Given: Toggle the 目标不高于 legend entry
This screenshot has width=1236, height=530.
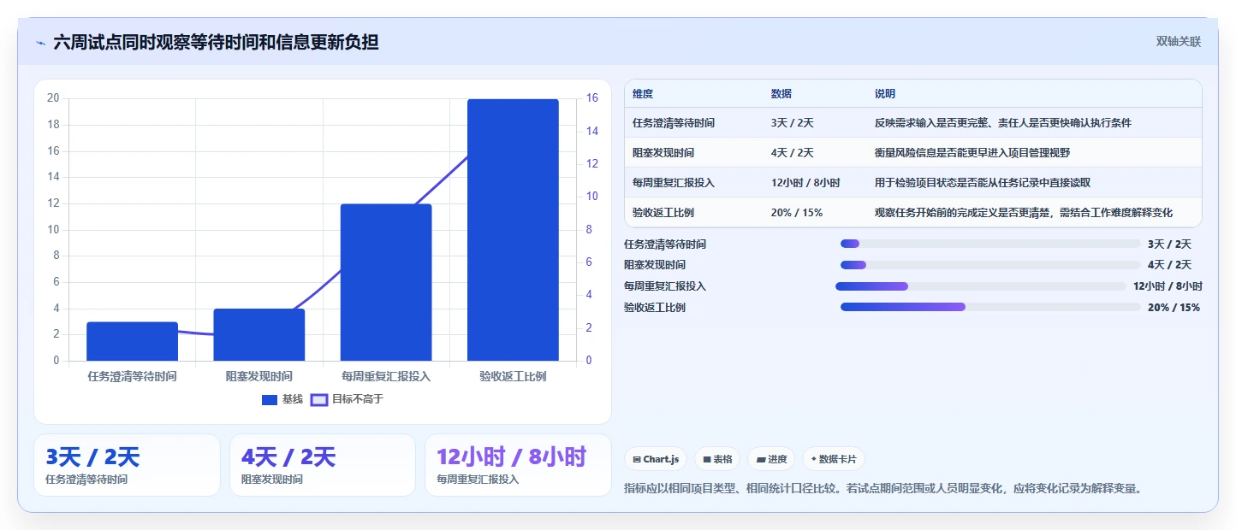Looking at the screenshot, I should tap(347, 399).
